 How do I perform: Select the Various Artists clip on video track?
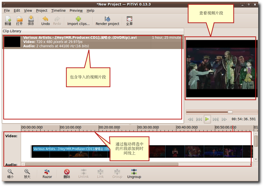pyautogui.click(x=142, y=151)
